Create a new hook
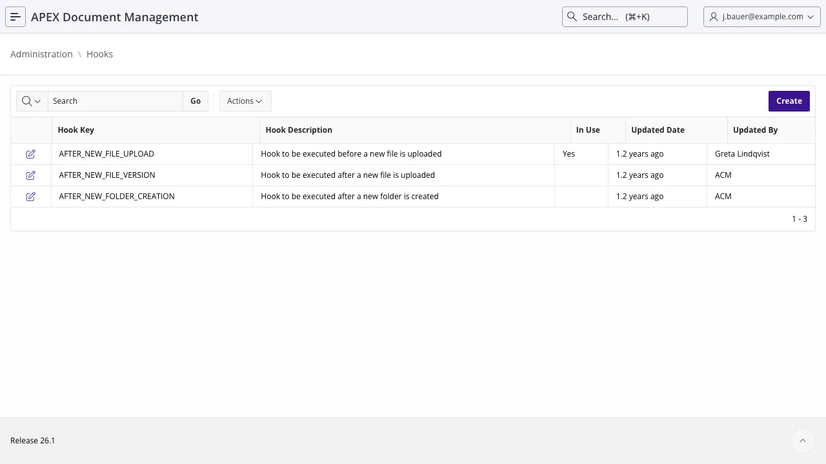826x464 pixels. click(x=789, y=101)
